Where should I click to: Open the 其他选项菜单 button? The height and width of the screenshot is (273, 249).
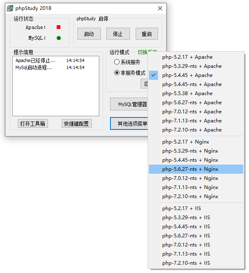click(x=129, y=124)
